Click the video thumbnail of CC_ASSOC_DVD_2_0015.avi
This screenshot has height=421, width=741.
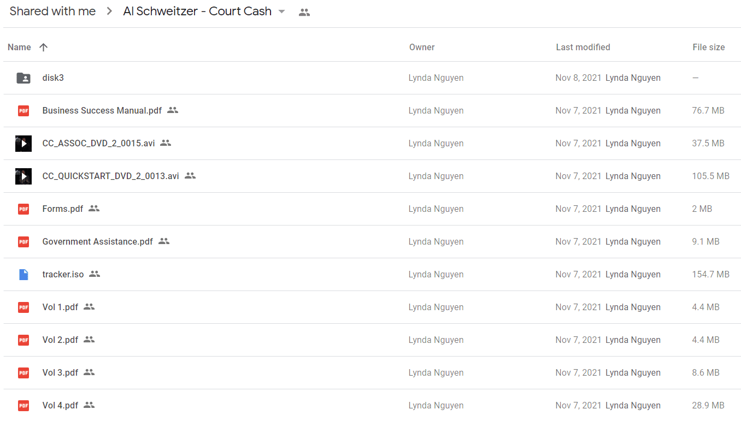23,144
